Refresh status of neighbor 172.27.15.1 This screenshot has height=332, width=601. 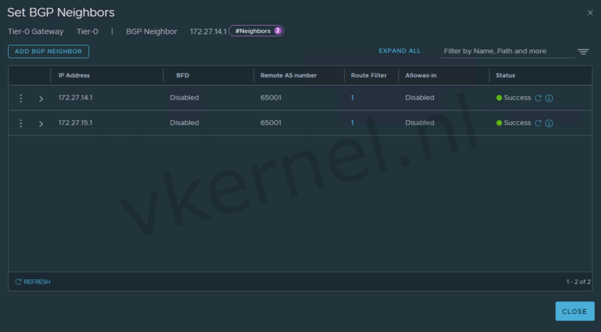[538, 124]
